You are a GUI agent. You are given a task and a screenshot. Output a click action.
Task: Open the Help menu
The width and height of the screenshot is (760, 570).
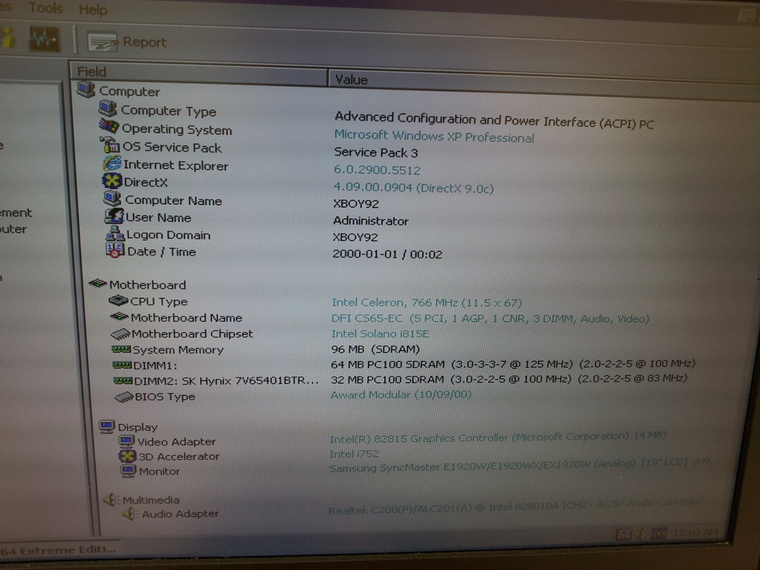[93, 10]
